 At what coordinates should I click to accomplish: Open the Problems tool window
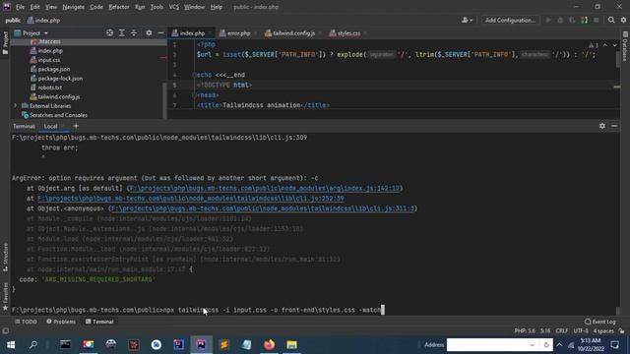[61, 322]
